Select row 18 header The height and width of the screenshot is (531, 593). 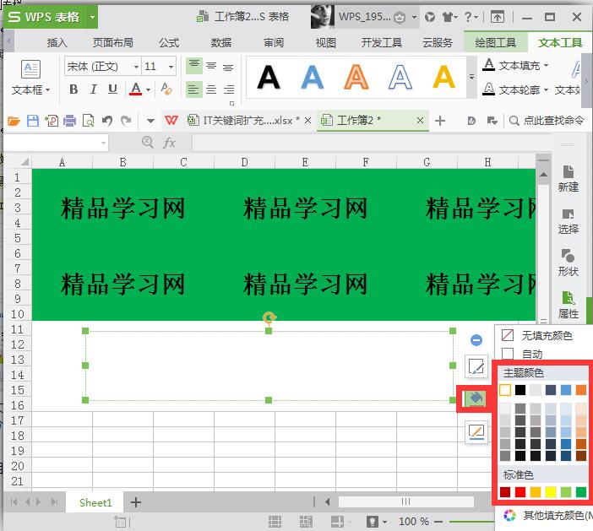tap(18, 436)
